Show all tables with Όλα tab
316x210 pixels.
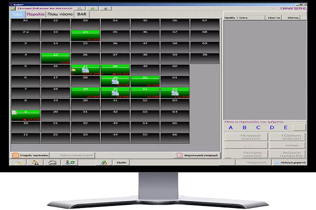(x=18, y=15)
